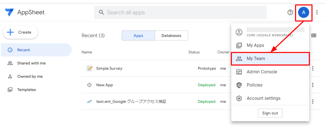Open more options for New App row
This screenshot has width=325, height=128.
point(313,85)
